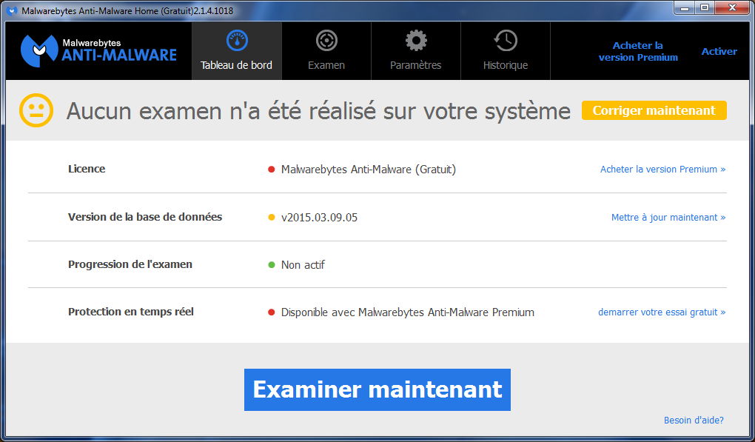Screen dimensions: 755x442
Task: Click the yellow neutral face status icon
Action: [36, 110]
